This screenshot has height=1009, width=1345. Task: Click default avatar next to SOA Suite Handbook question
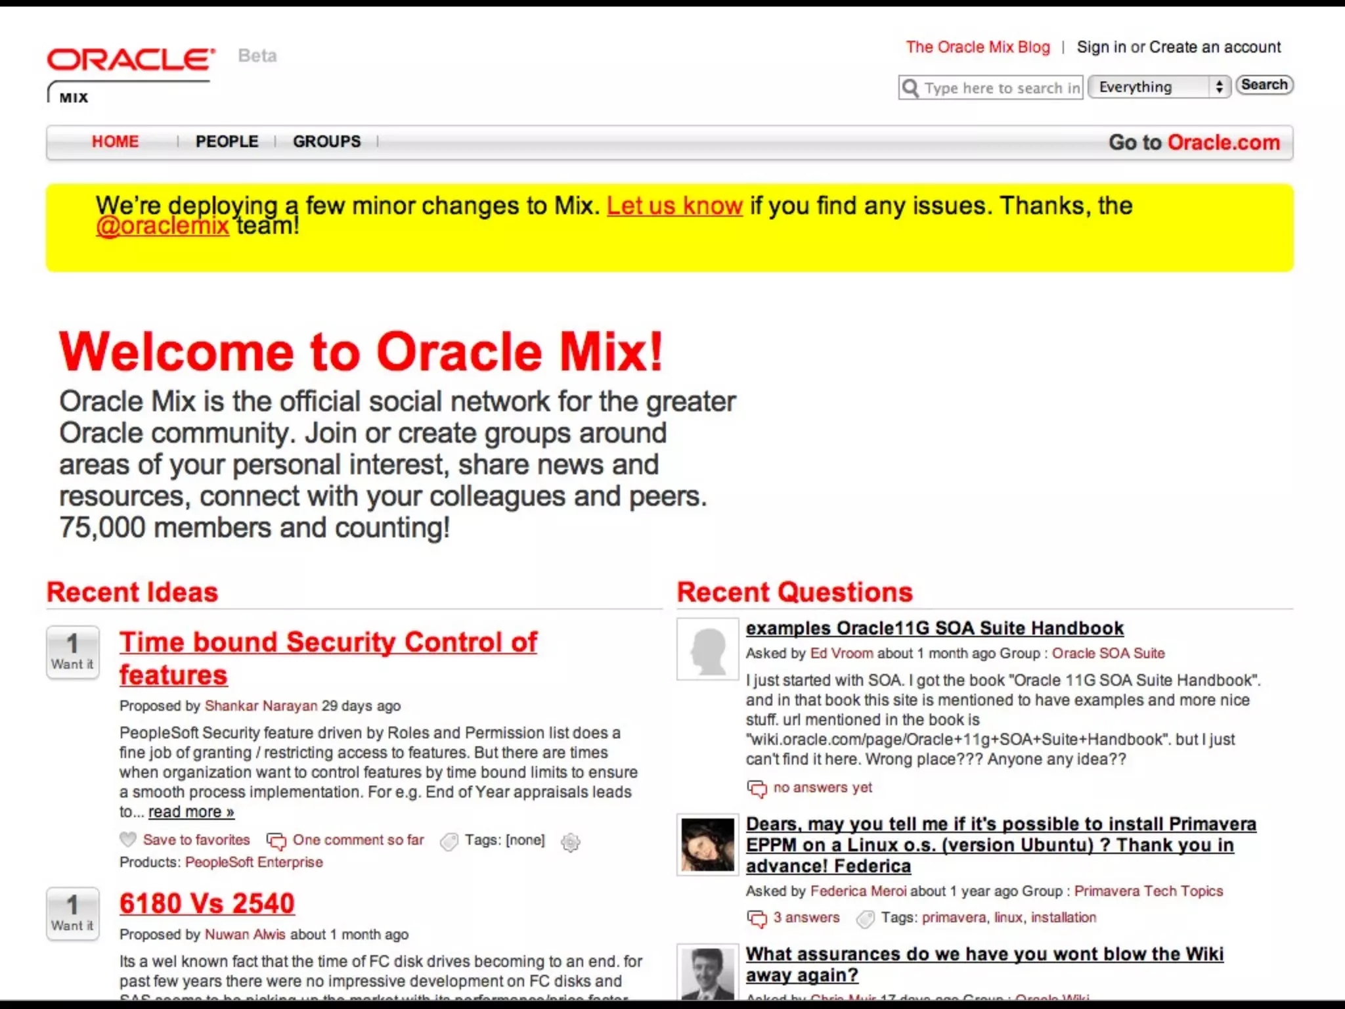tap(707, 649)
